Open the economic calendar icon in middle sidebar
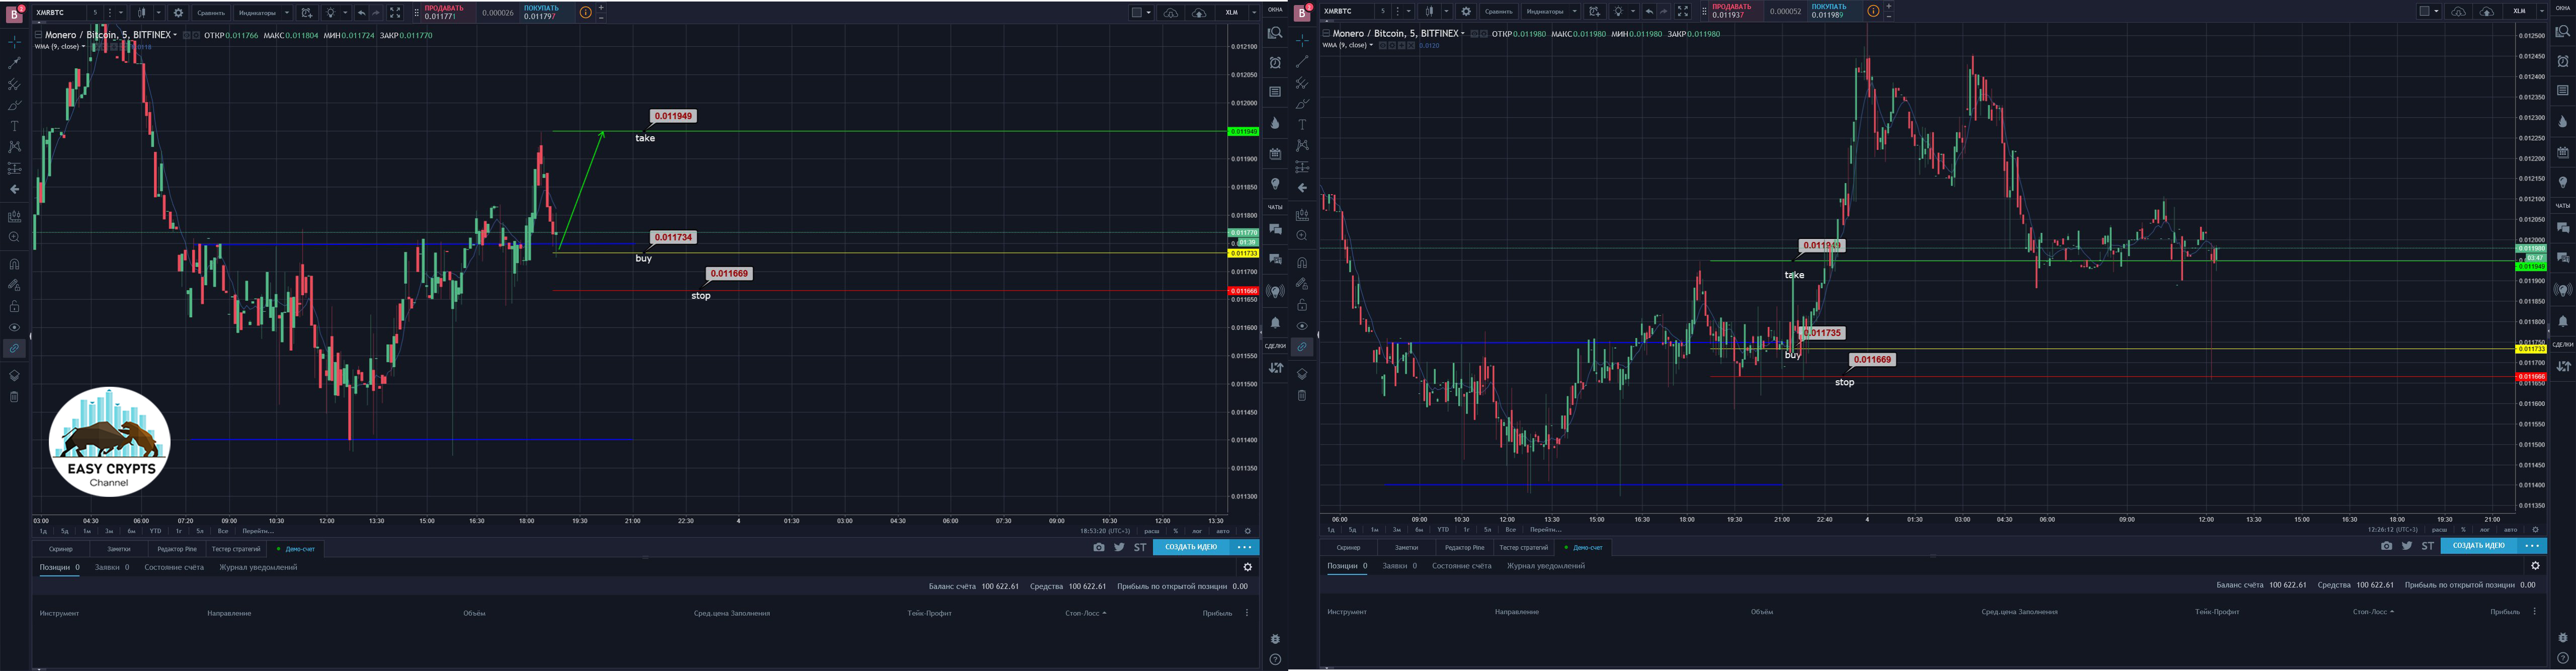The image size is (2576, 671). 1275,154
